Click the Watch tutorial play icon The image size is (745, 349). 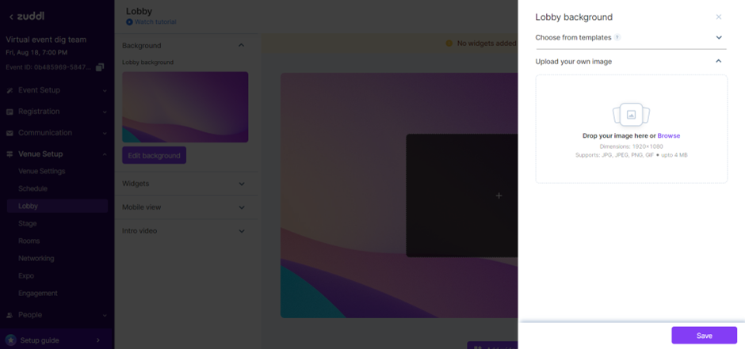tap(129, 22)
